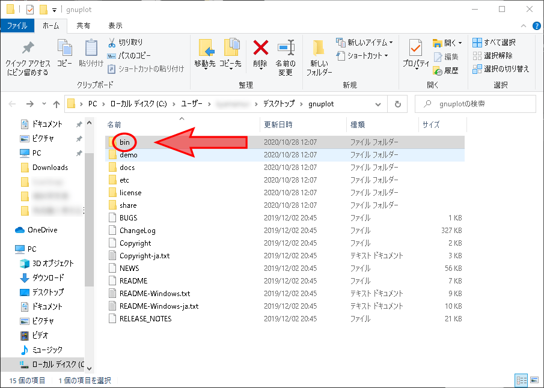Viewport: 544px width, 388px height.
Task: Click the red Delete (削除) icon
Action: point(260,48)
